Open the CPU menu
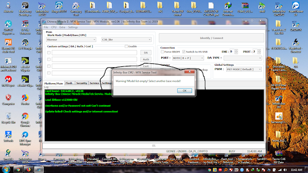This screenshot has width=308, height=173. tap(53, 27)
